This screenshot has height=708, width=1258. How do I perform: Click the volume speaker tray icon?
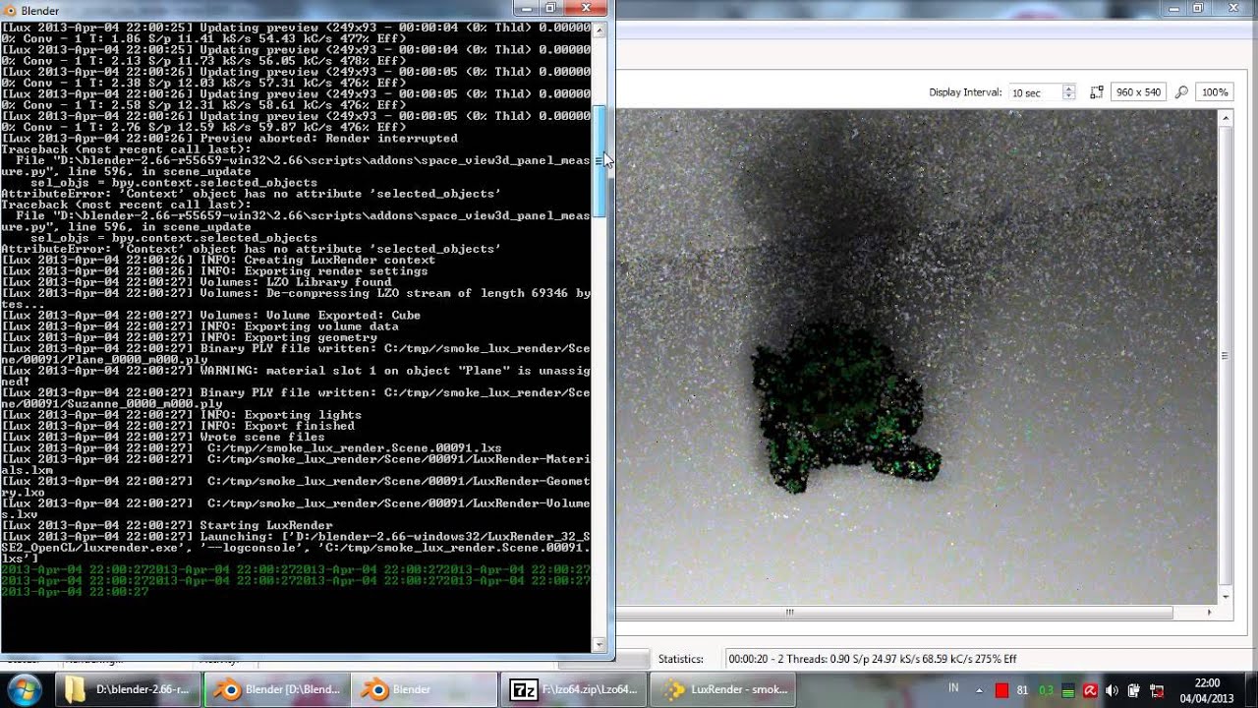pyautogui.click(x=1112, y=690)
